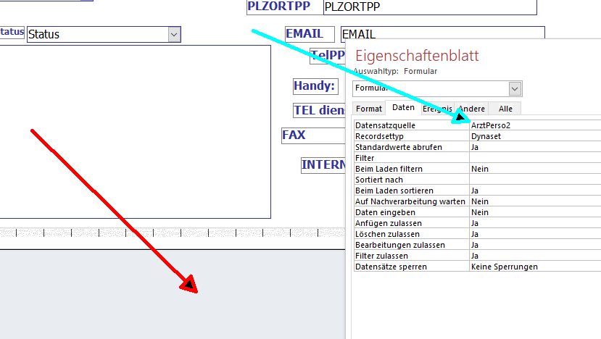Select the Recordsettyp property name
Image resolution: width=601 pixels, height=339 pixels.
coord(411,136)
